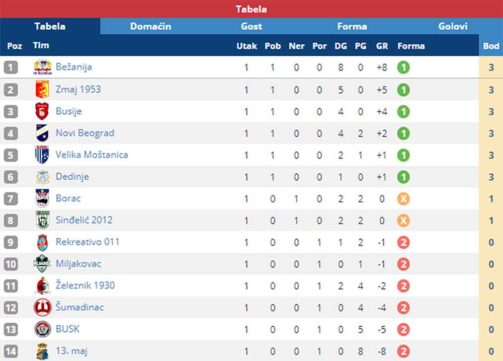Image resolution: width=503 pixels, height=361 pixels.
Task: Open the Rekreativo 011 team page link
Action: pyautogui.click(x=88, y=242)
